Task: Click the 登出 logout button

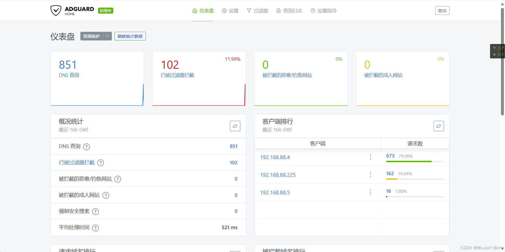Action: [x=442, y=11]
